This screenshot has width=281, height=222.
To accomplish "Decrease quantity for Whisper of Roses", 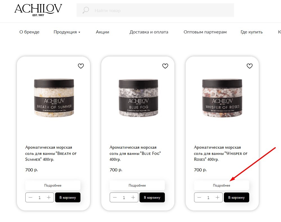I will coord(199,198).
